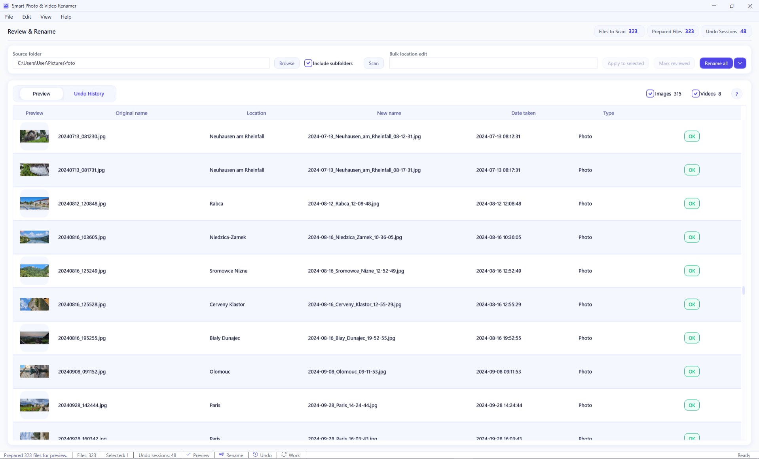This screenshot has width=759, height=459.
Task: Click the Mark reviewed button
Action: tap(674, 63)
